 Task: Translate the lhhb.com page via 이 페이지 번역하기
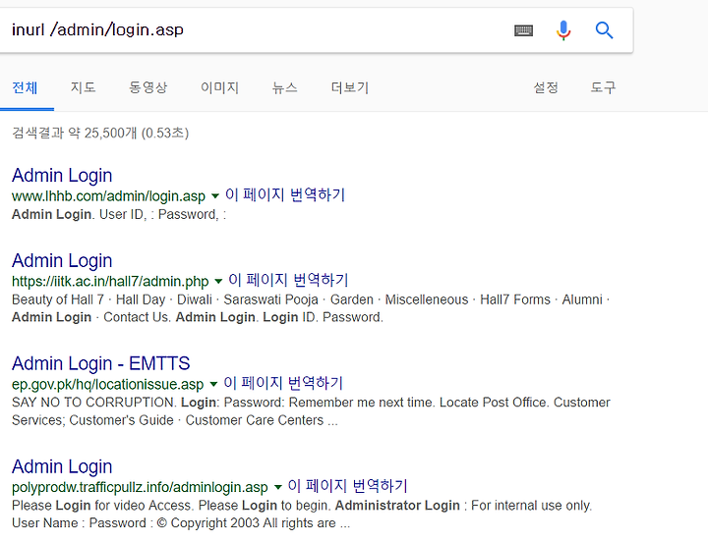pos(285,194)
